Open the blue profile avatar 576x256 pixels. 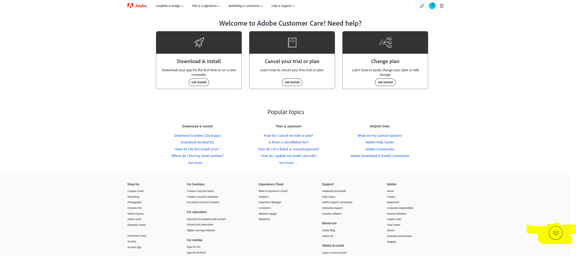tap(432, 6)
